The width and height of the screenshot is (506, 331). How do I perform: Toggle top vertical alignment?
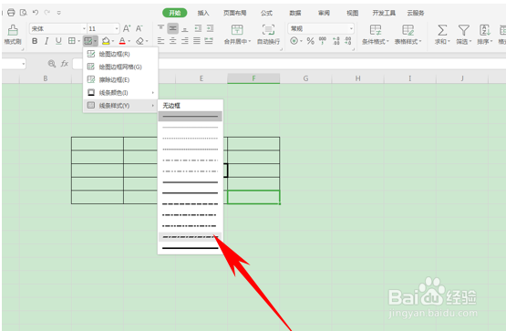click(x=160, y=28)
